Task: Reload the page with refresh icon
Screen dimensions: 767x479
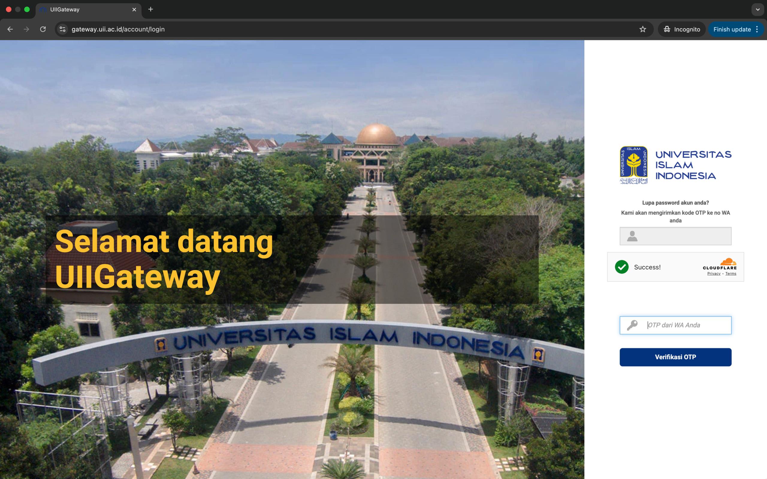Action: click(x=43, y=29)
